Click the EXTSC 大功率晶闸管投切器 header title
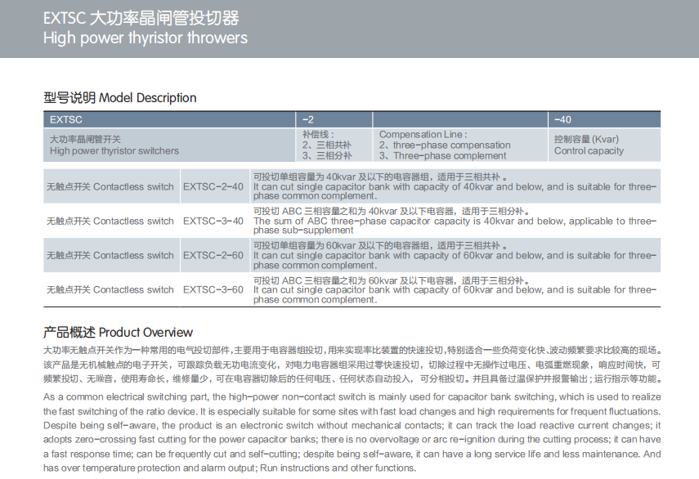 141,18
